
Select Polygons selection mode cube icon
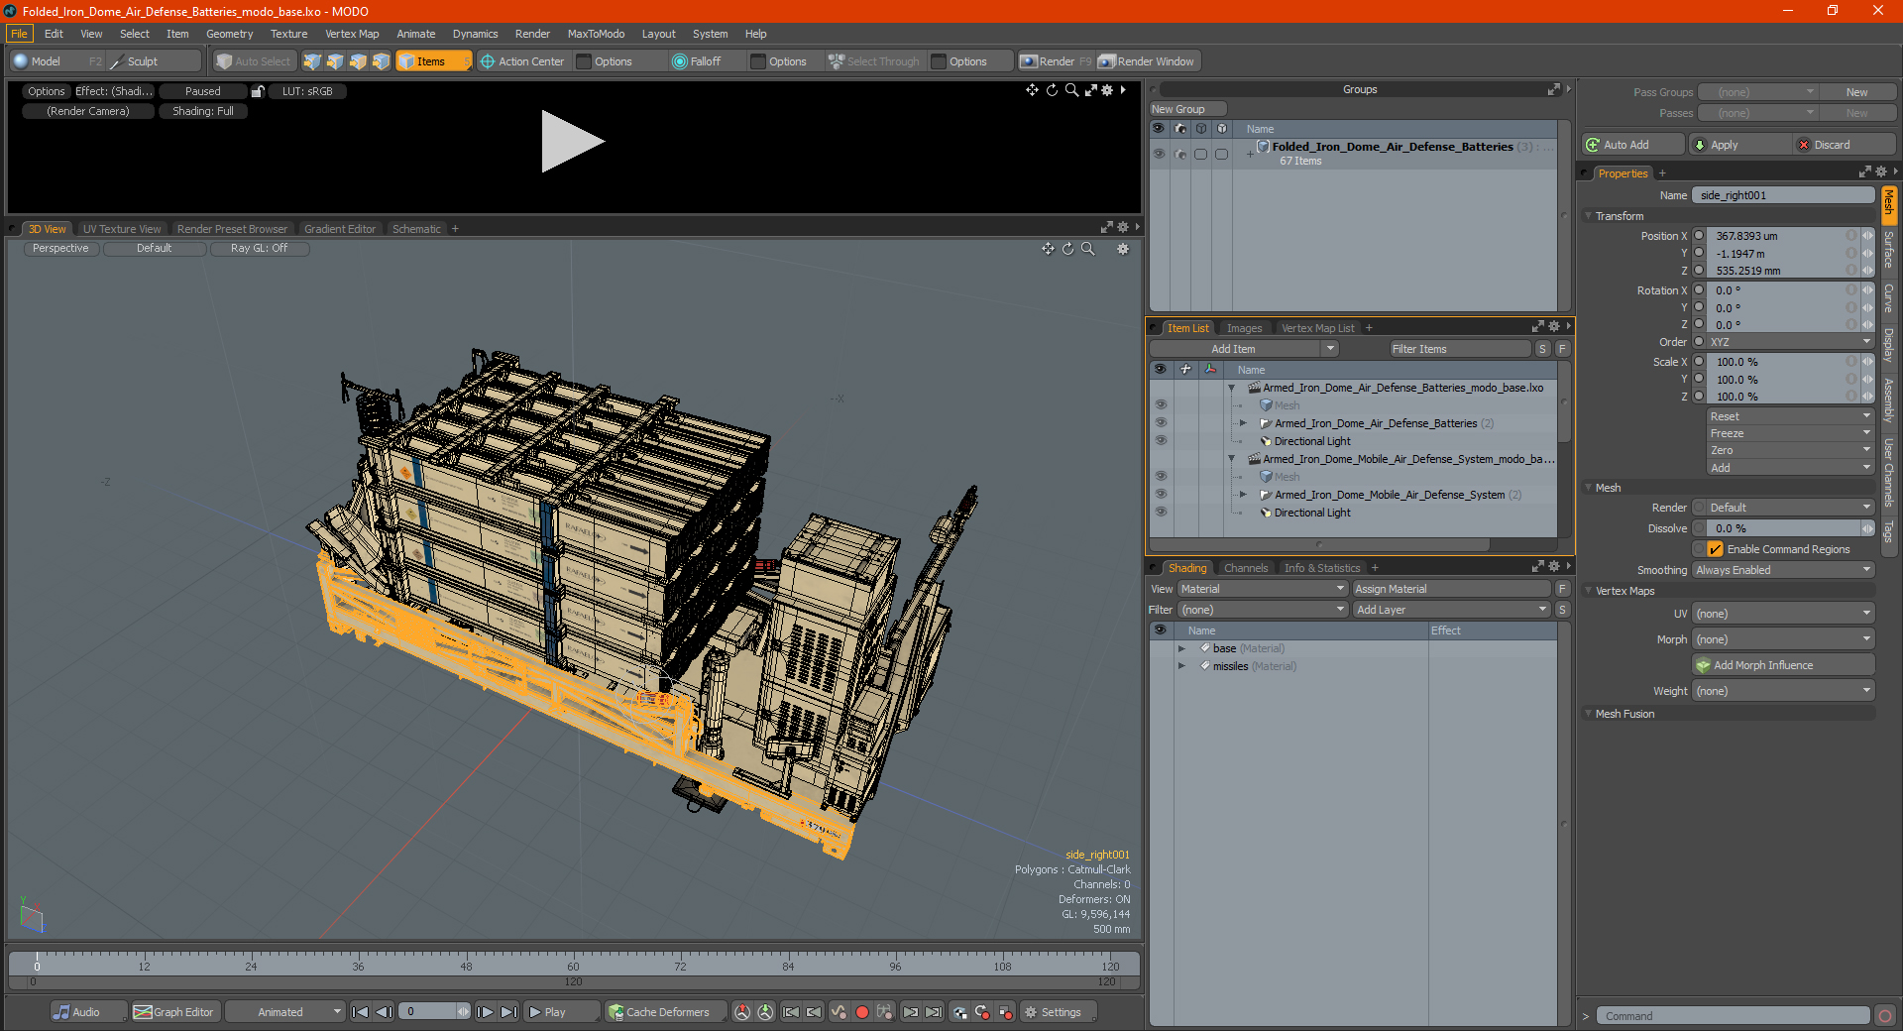[358, 61]
